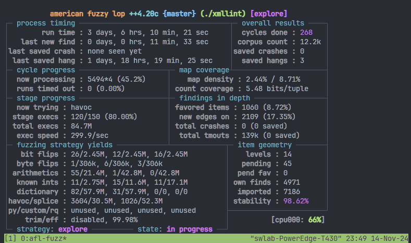Image resolution: width=411 pixels, height=243 pixels.
Task: Click the stage execs value 120/150 (80.00%)
Action: (104, 117)
